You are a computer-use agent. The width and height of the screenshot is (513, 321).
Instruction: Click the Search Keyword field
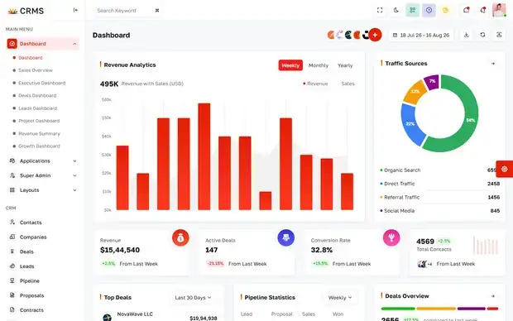(x=128, y=11)
